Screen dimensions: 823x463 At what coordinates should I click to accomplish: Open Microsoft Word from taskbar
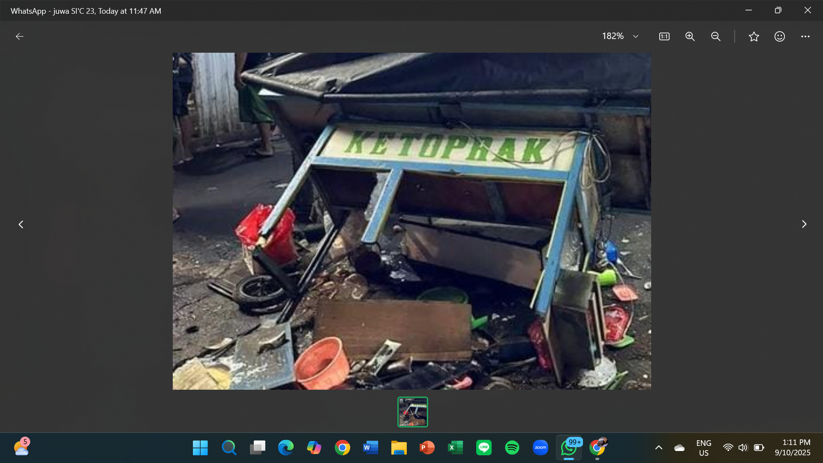pyautogui.click(x=370, y=448)
